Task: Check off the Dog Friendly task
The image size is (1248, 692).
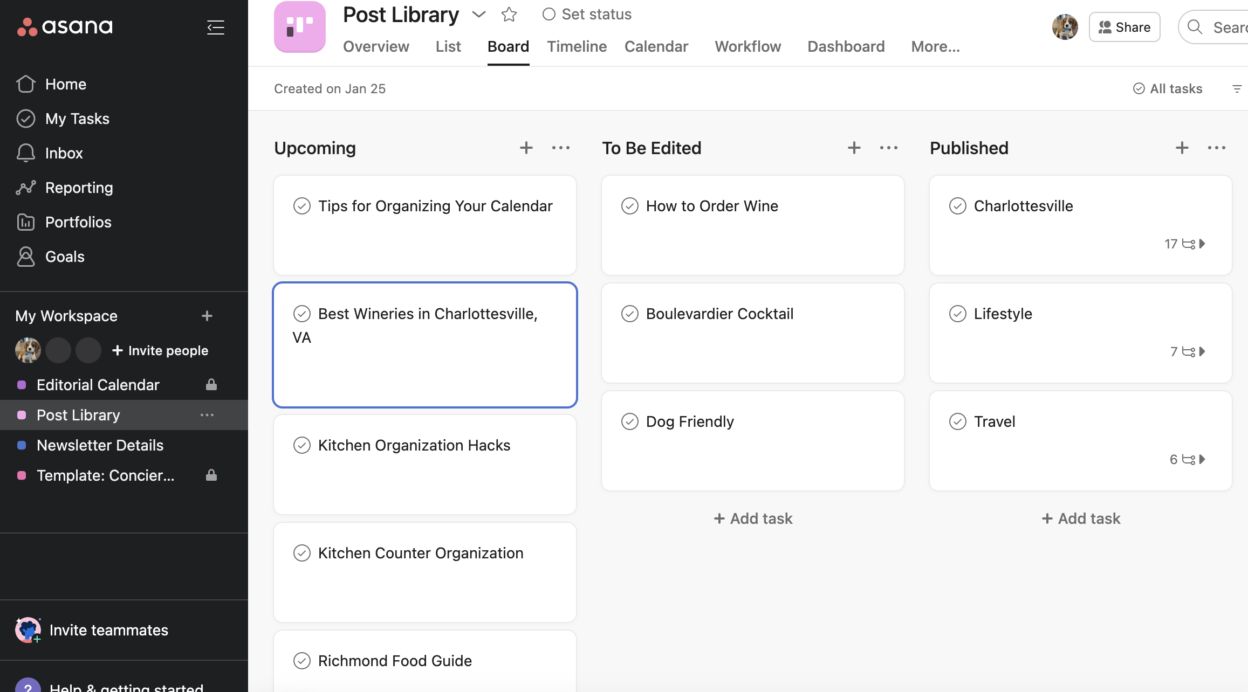Action: [x=629, y=421]
